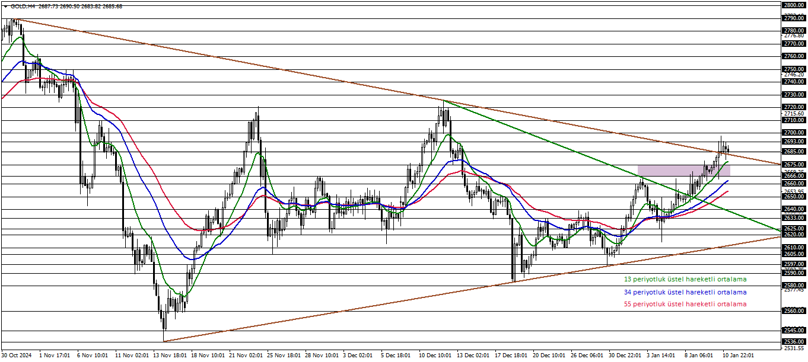This screenshot has height=362, width=808.
Task: Click the 30 Oct 2024 date label
Action: coord(16,355)
